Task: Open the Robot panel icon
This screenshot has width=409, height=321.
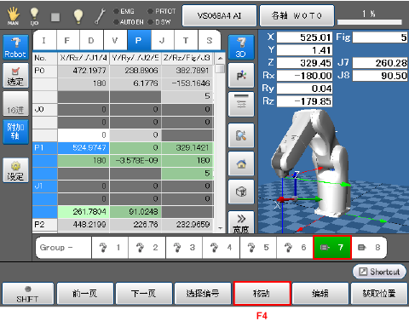Action: pos(15,47)
